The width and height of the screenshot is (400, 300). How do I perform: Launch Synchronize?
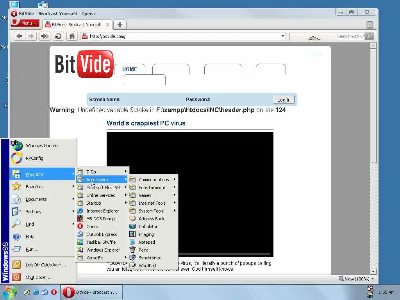click(x=153, y=258)
